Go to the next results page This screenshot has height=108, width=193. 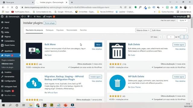point(182,37)
